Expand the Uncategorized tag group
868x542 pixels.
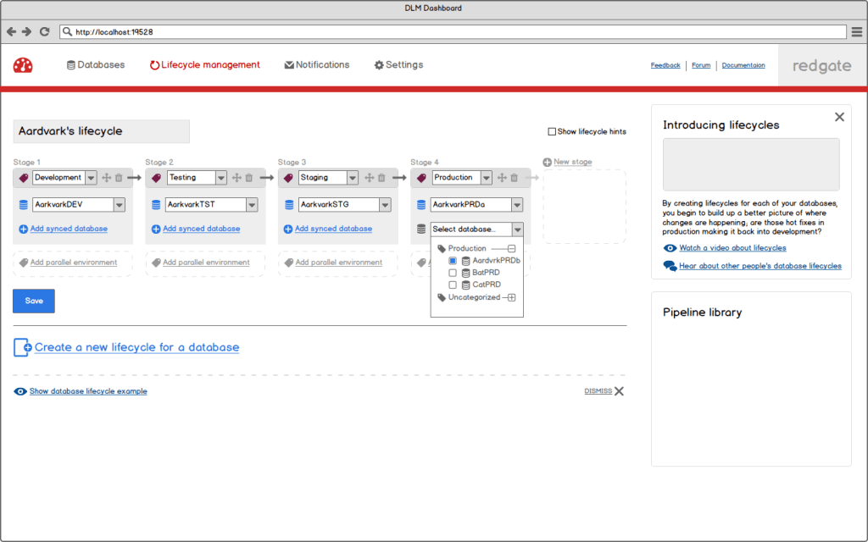[512, 297]
